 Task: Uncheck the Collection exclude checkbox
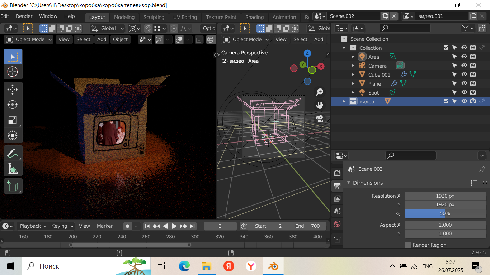[x=446, y=48]
